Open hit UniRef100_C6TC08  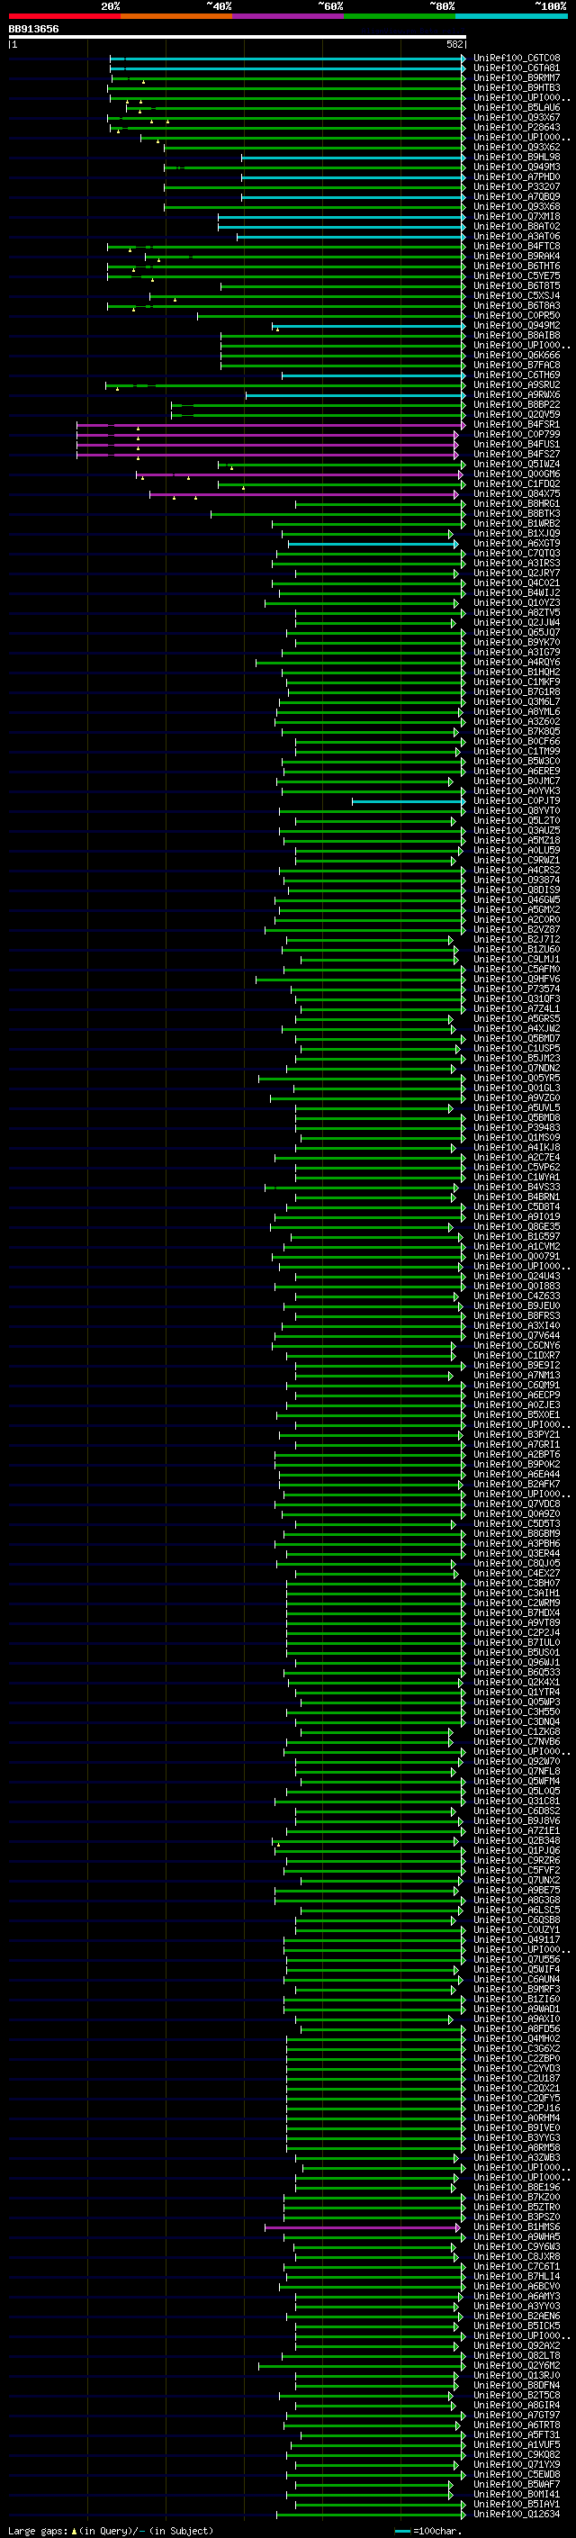(x=517, y=59)
